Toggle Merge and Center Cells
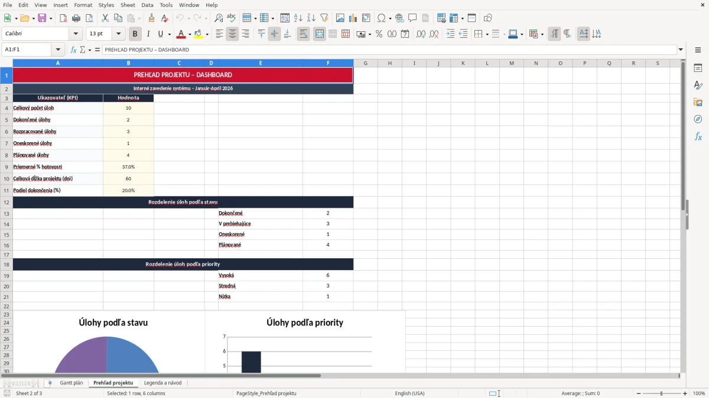Viewport: 709px width, 398px height. pyautogui.click(x=320, y=34)
